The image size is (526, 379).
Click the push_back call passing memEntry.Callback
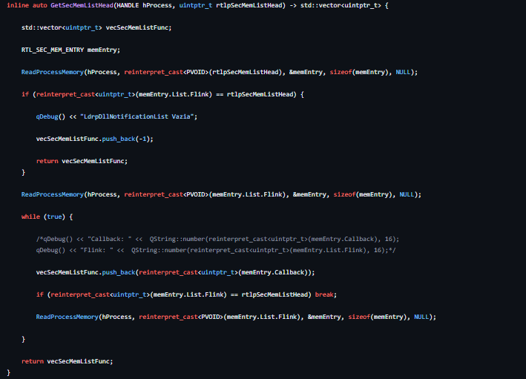pyautogui.click(x=175, y=272)
